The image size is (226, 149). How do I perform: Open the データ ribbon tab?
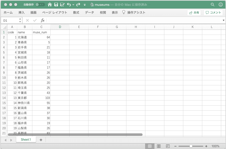[x=89, y=13]
